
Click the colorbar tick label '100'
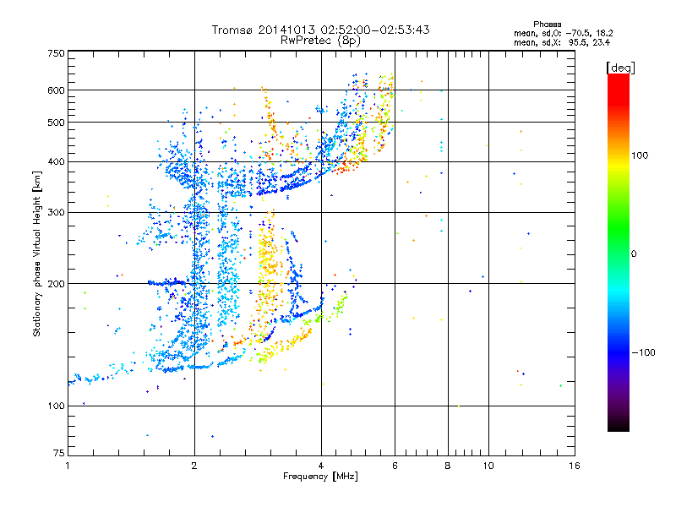point(640,155)
